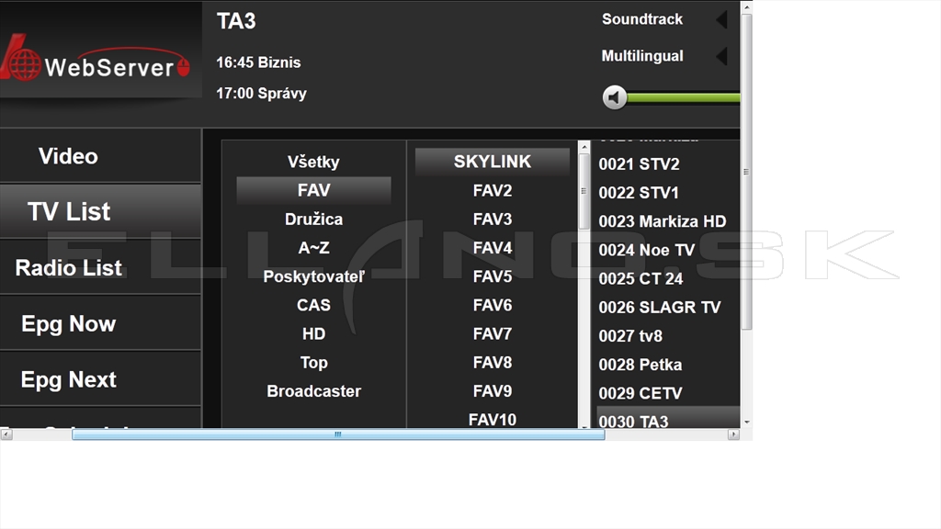
Task: Select the HD filter
Action: [313, 333]
